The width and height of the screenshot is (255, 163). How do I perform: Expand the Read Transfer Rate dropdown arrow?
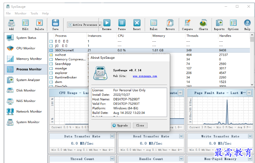(181, 136)
